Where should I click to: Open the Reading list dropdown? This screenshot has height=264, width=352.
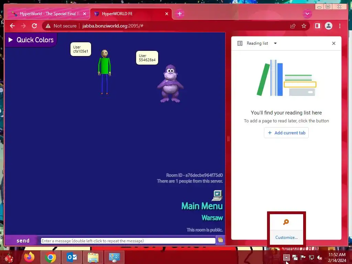click(275, 43)
